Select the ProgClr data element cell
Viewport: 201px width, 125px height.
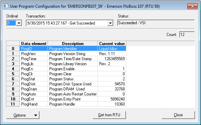coord(34,74)
